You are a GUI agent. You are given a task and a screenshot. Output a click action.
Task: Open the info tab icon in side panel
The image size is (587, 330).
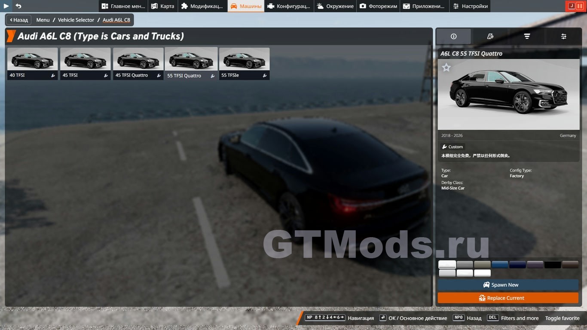click(453, 37)
